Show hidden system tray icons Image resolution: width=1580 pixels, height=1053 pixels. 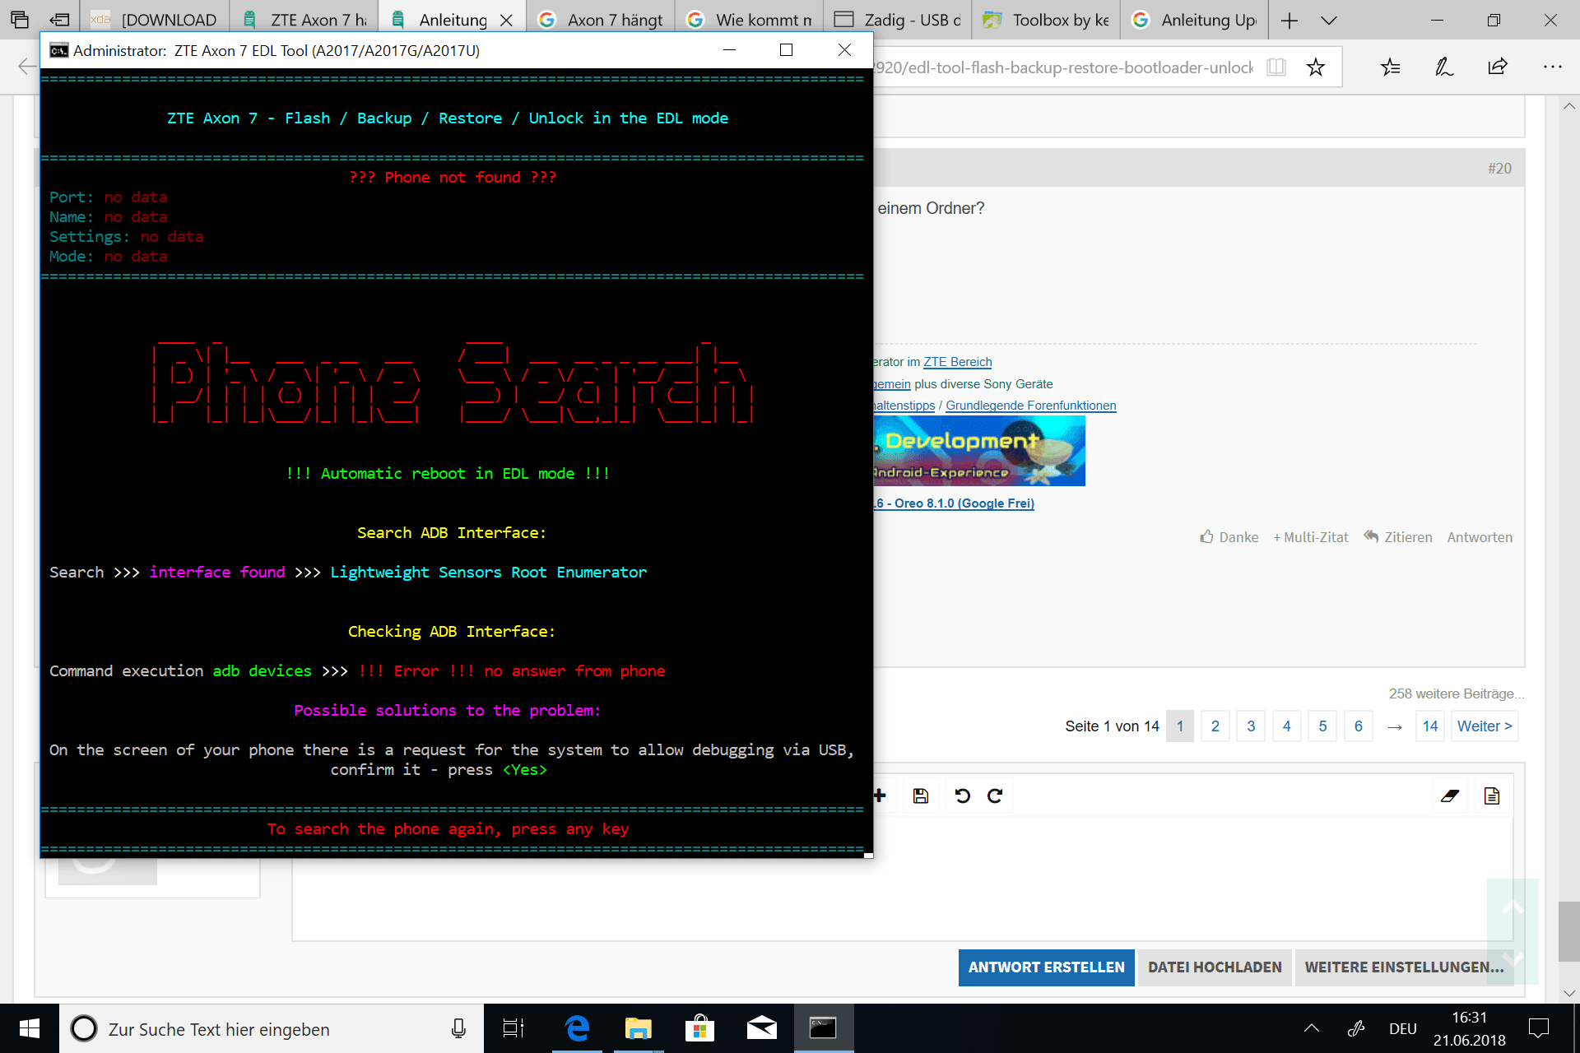pos(1312,1028)
